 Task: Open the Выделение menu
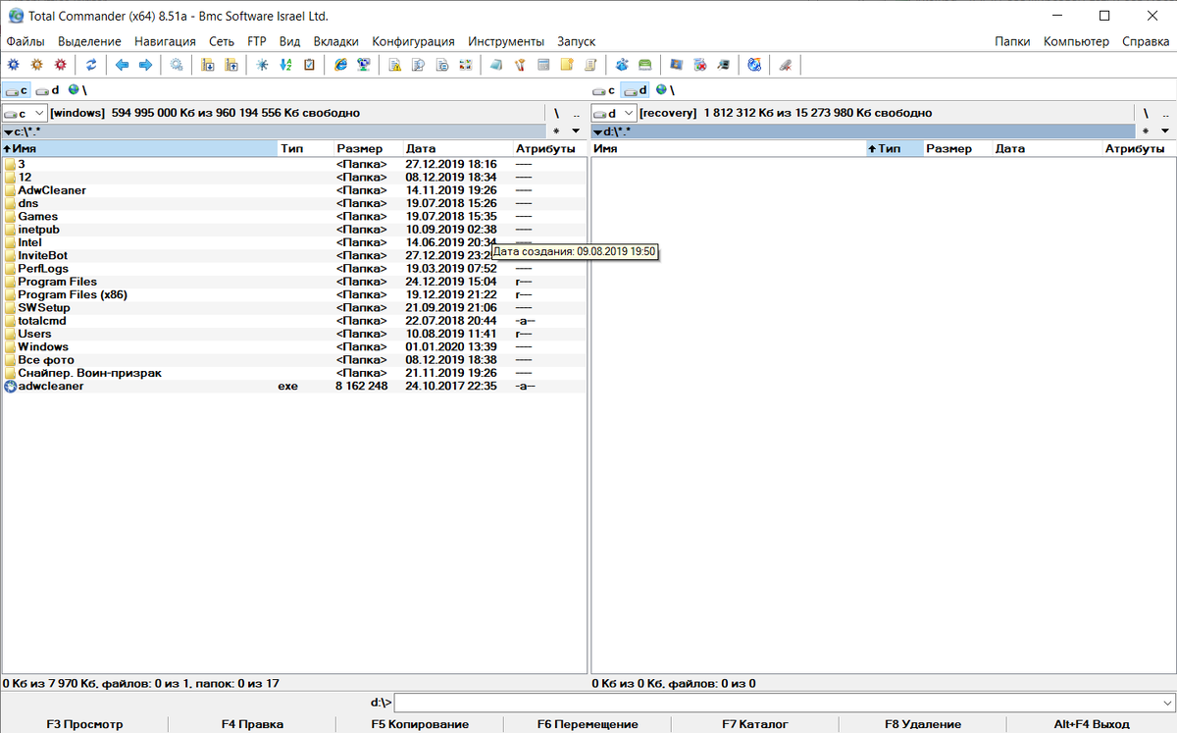[89, 41]
